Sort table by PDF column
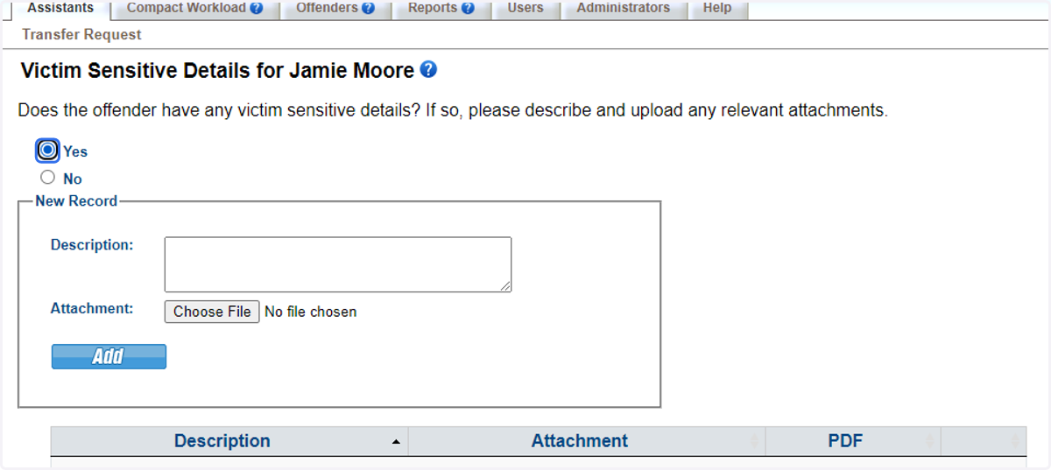This screenshot has width=1051, height=470. click(853, 441)
